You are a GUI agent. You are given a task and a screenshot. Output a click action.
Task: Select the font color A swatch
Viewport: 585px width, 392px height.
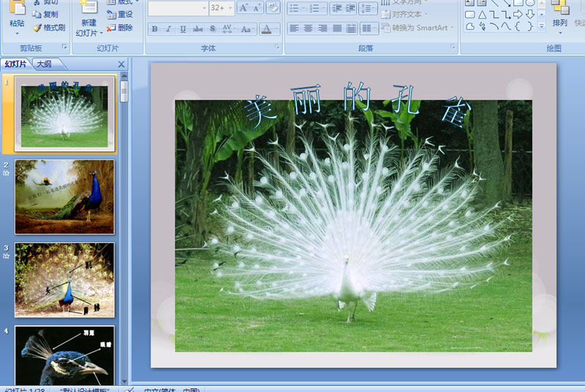click(266, 29)
